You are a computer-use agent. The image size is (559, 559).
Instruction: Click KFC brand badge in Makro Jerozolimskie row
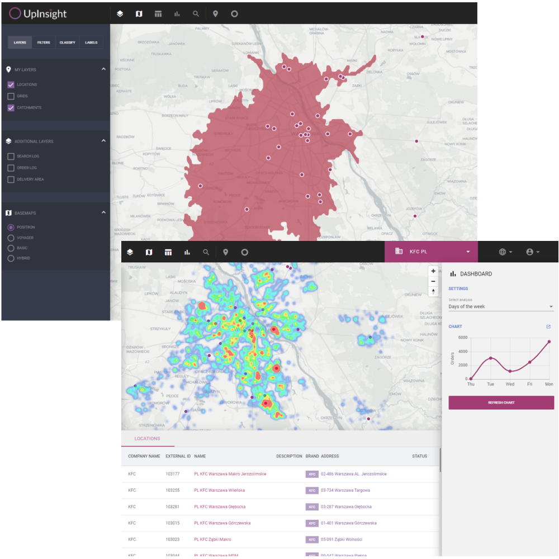[312, 474]
